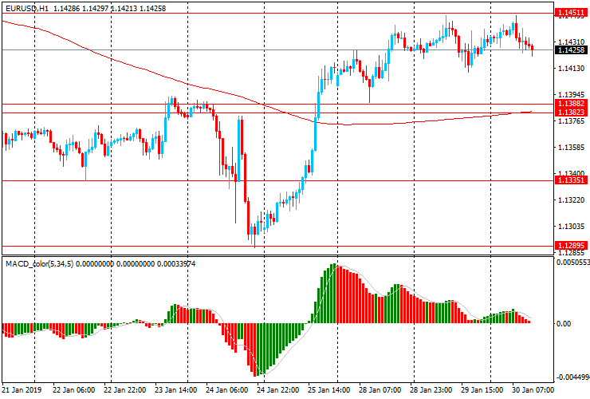Click the 24 Jan 22:00 time label
The width and height of the screenshot is (590, 399).
[x=279, y=391]
